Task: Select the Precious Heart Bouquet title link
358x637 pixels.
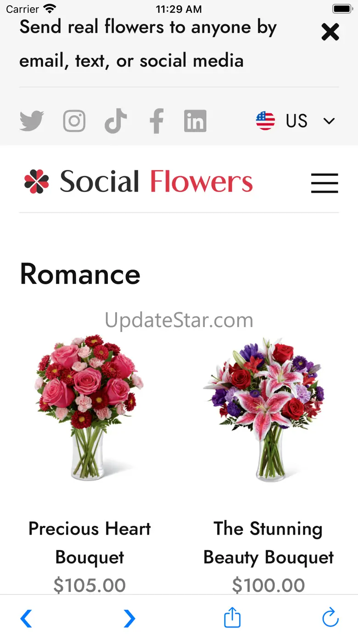Action: pos(89,543)
